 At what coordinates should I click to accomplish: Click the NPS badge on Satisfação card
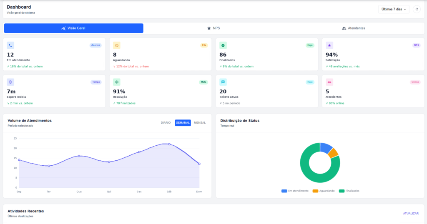[417, 45]
